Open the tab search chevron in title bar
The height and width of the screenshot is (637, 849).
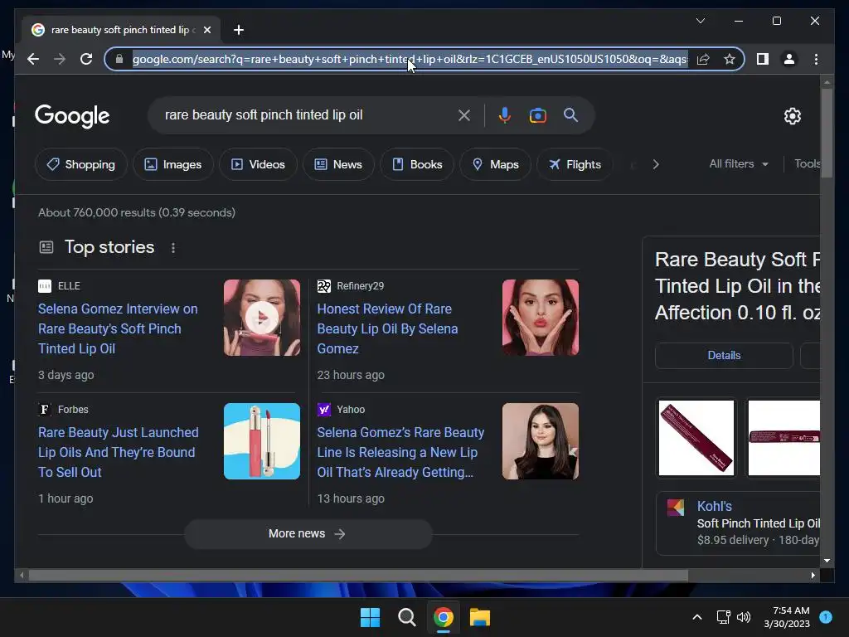click(700, 21)
